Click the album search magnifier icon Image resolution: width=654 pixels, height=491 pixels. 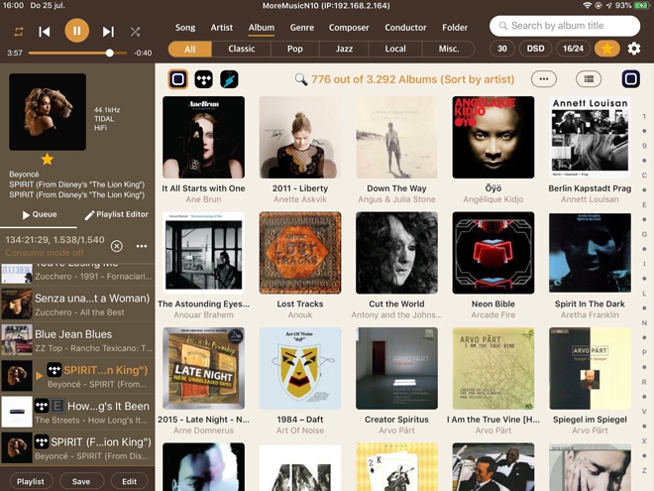tap(300, 79)
